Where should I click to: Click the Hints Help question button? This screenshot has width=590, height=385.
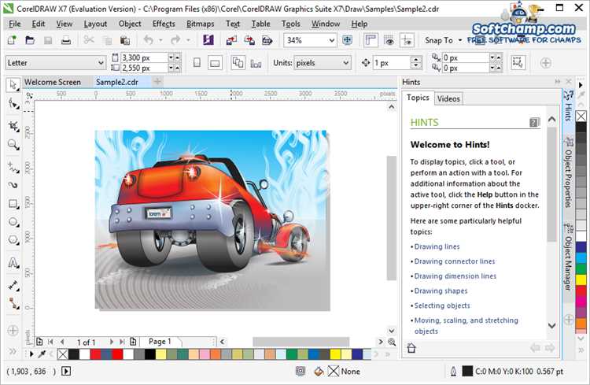coord(534,122)
